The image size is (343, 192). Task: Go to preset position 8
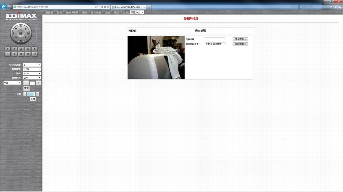pos(21,54)
